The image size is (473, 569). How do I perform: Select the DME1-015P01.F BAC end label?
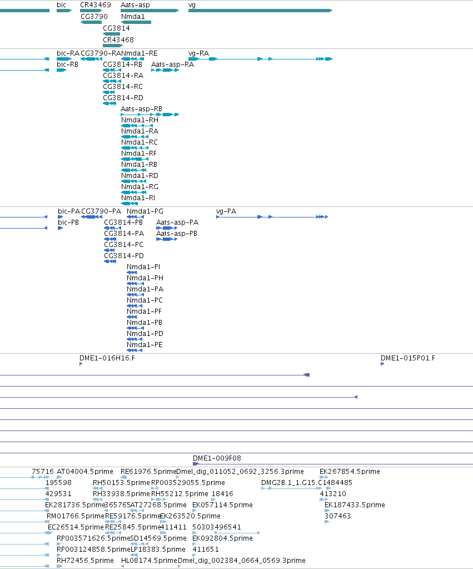pyautogui.click(x=408, y=358)
